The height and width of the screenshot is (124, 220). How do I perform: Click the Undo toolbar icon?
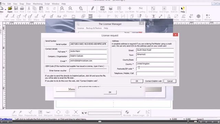pos(47,9)
